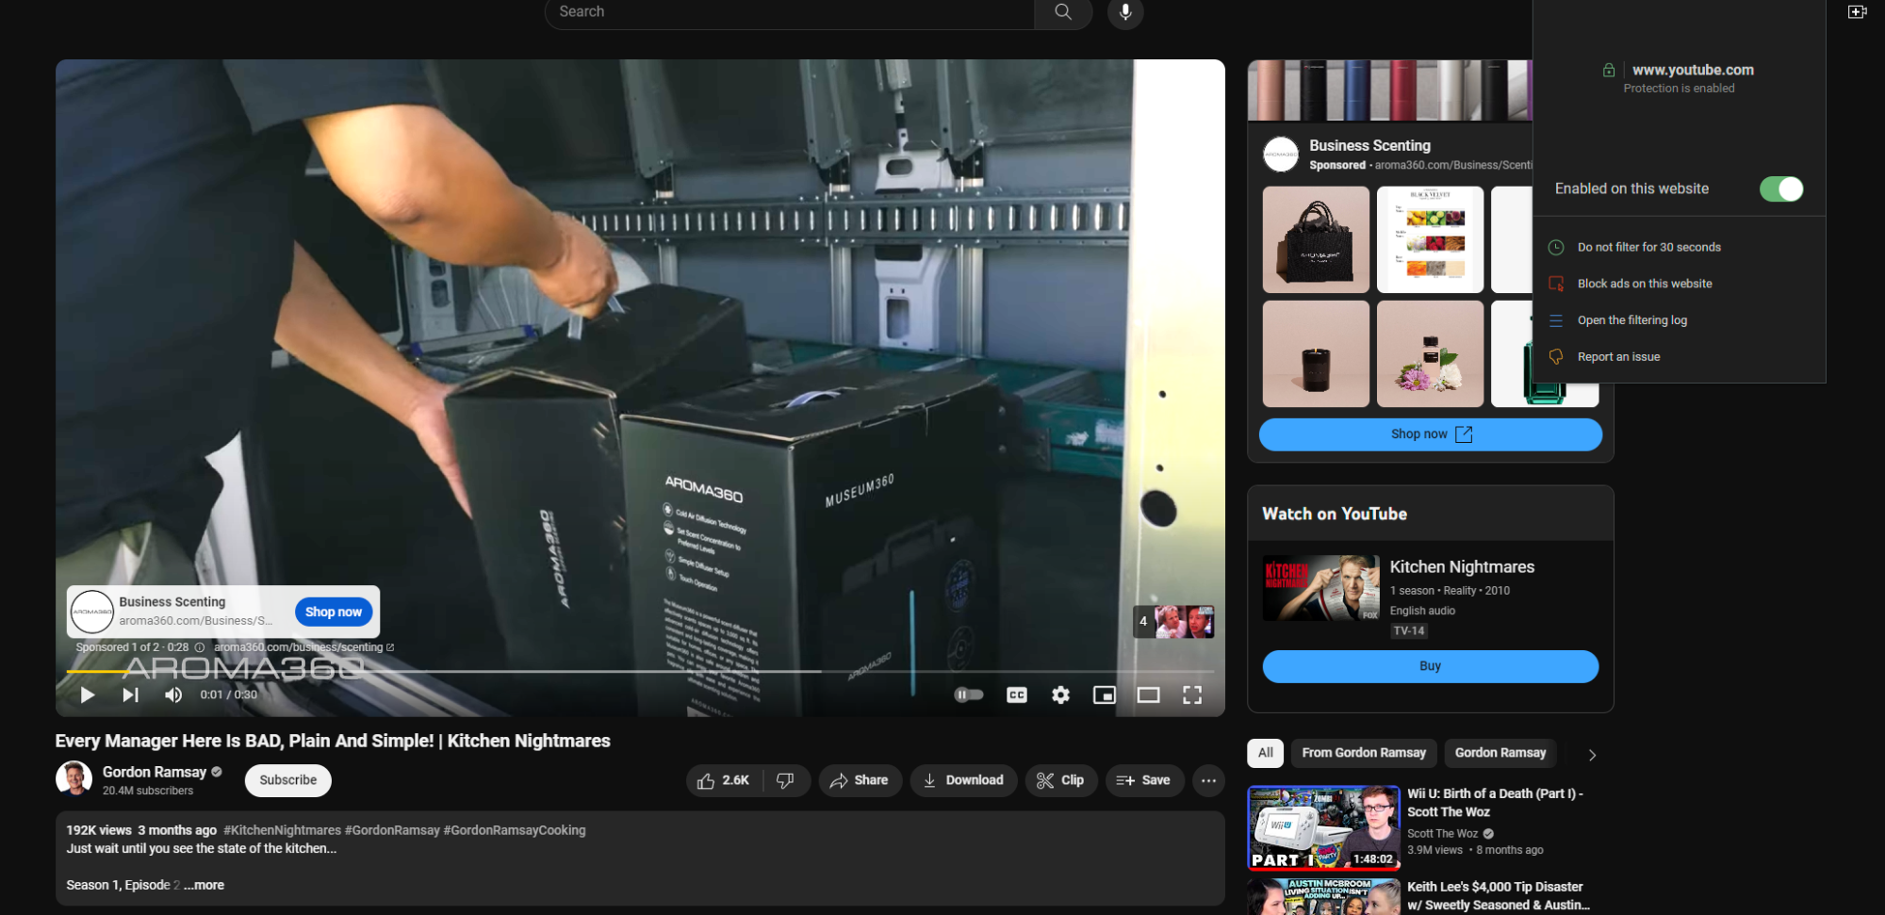Screen dimensions: 1885x915
Task: Skip to next video with player control
Action: [130, 695]
